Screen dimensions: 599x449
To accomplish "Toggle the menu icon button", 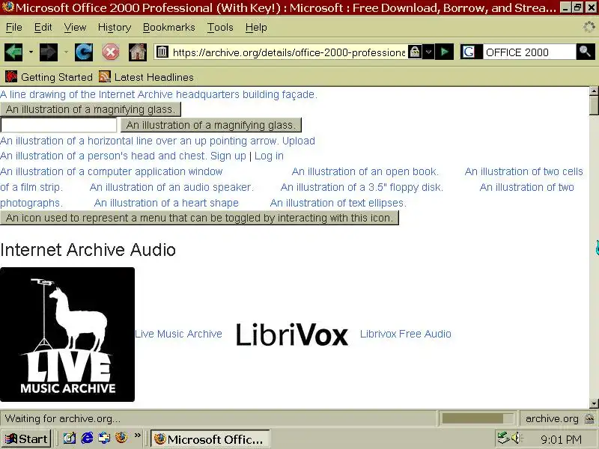I will tap(199, 218).
